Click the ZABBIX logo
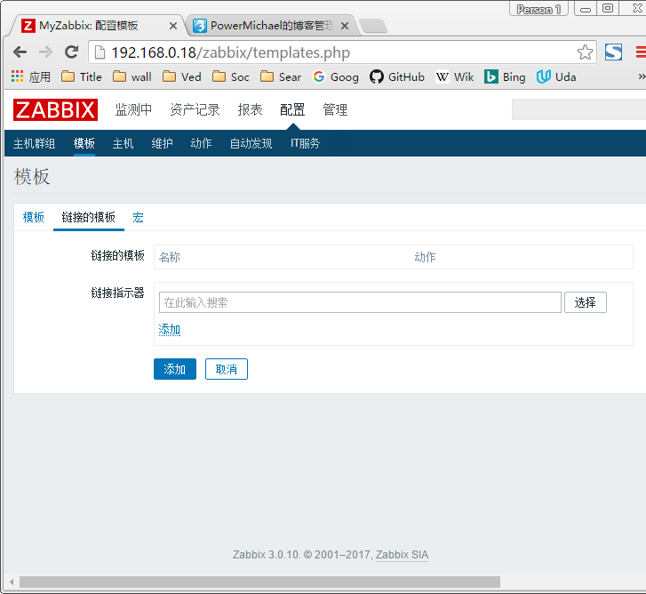The width and height of the screenshot is (646, 594). coord(55,109)
